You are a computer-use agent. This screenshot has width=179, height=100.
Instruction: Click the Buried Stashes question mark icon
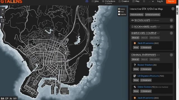[135, 65]
